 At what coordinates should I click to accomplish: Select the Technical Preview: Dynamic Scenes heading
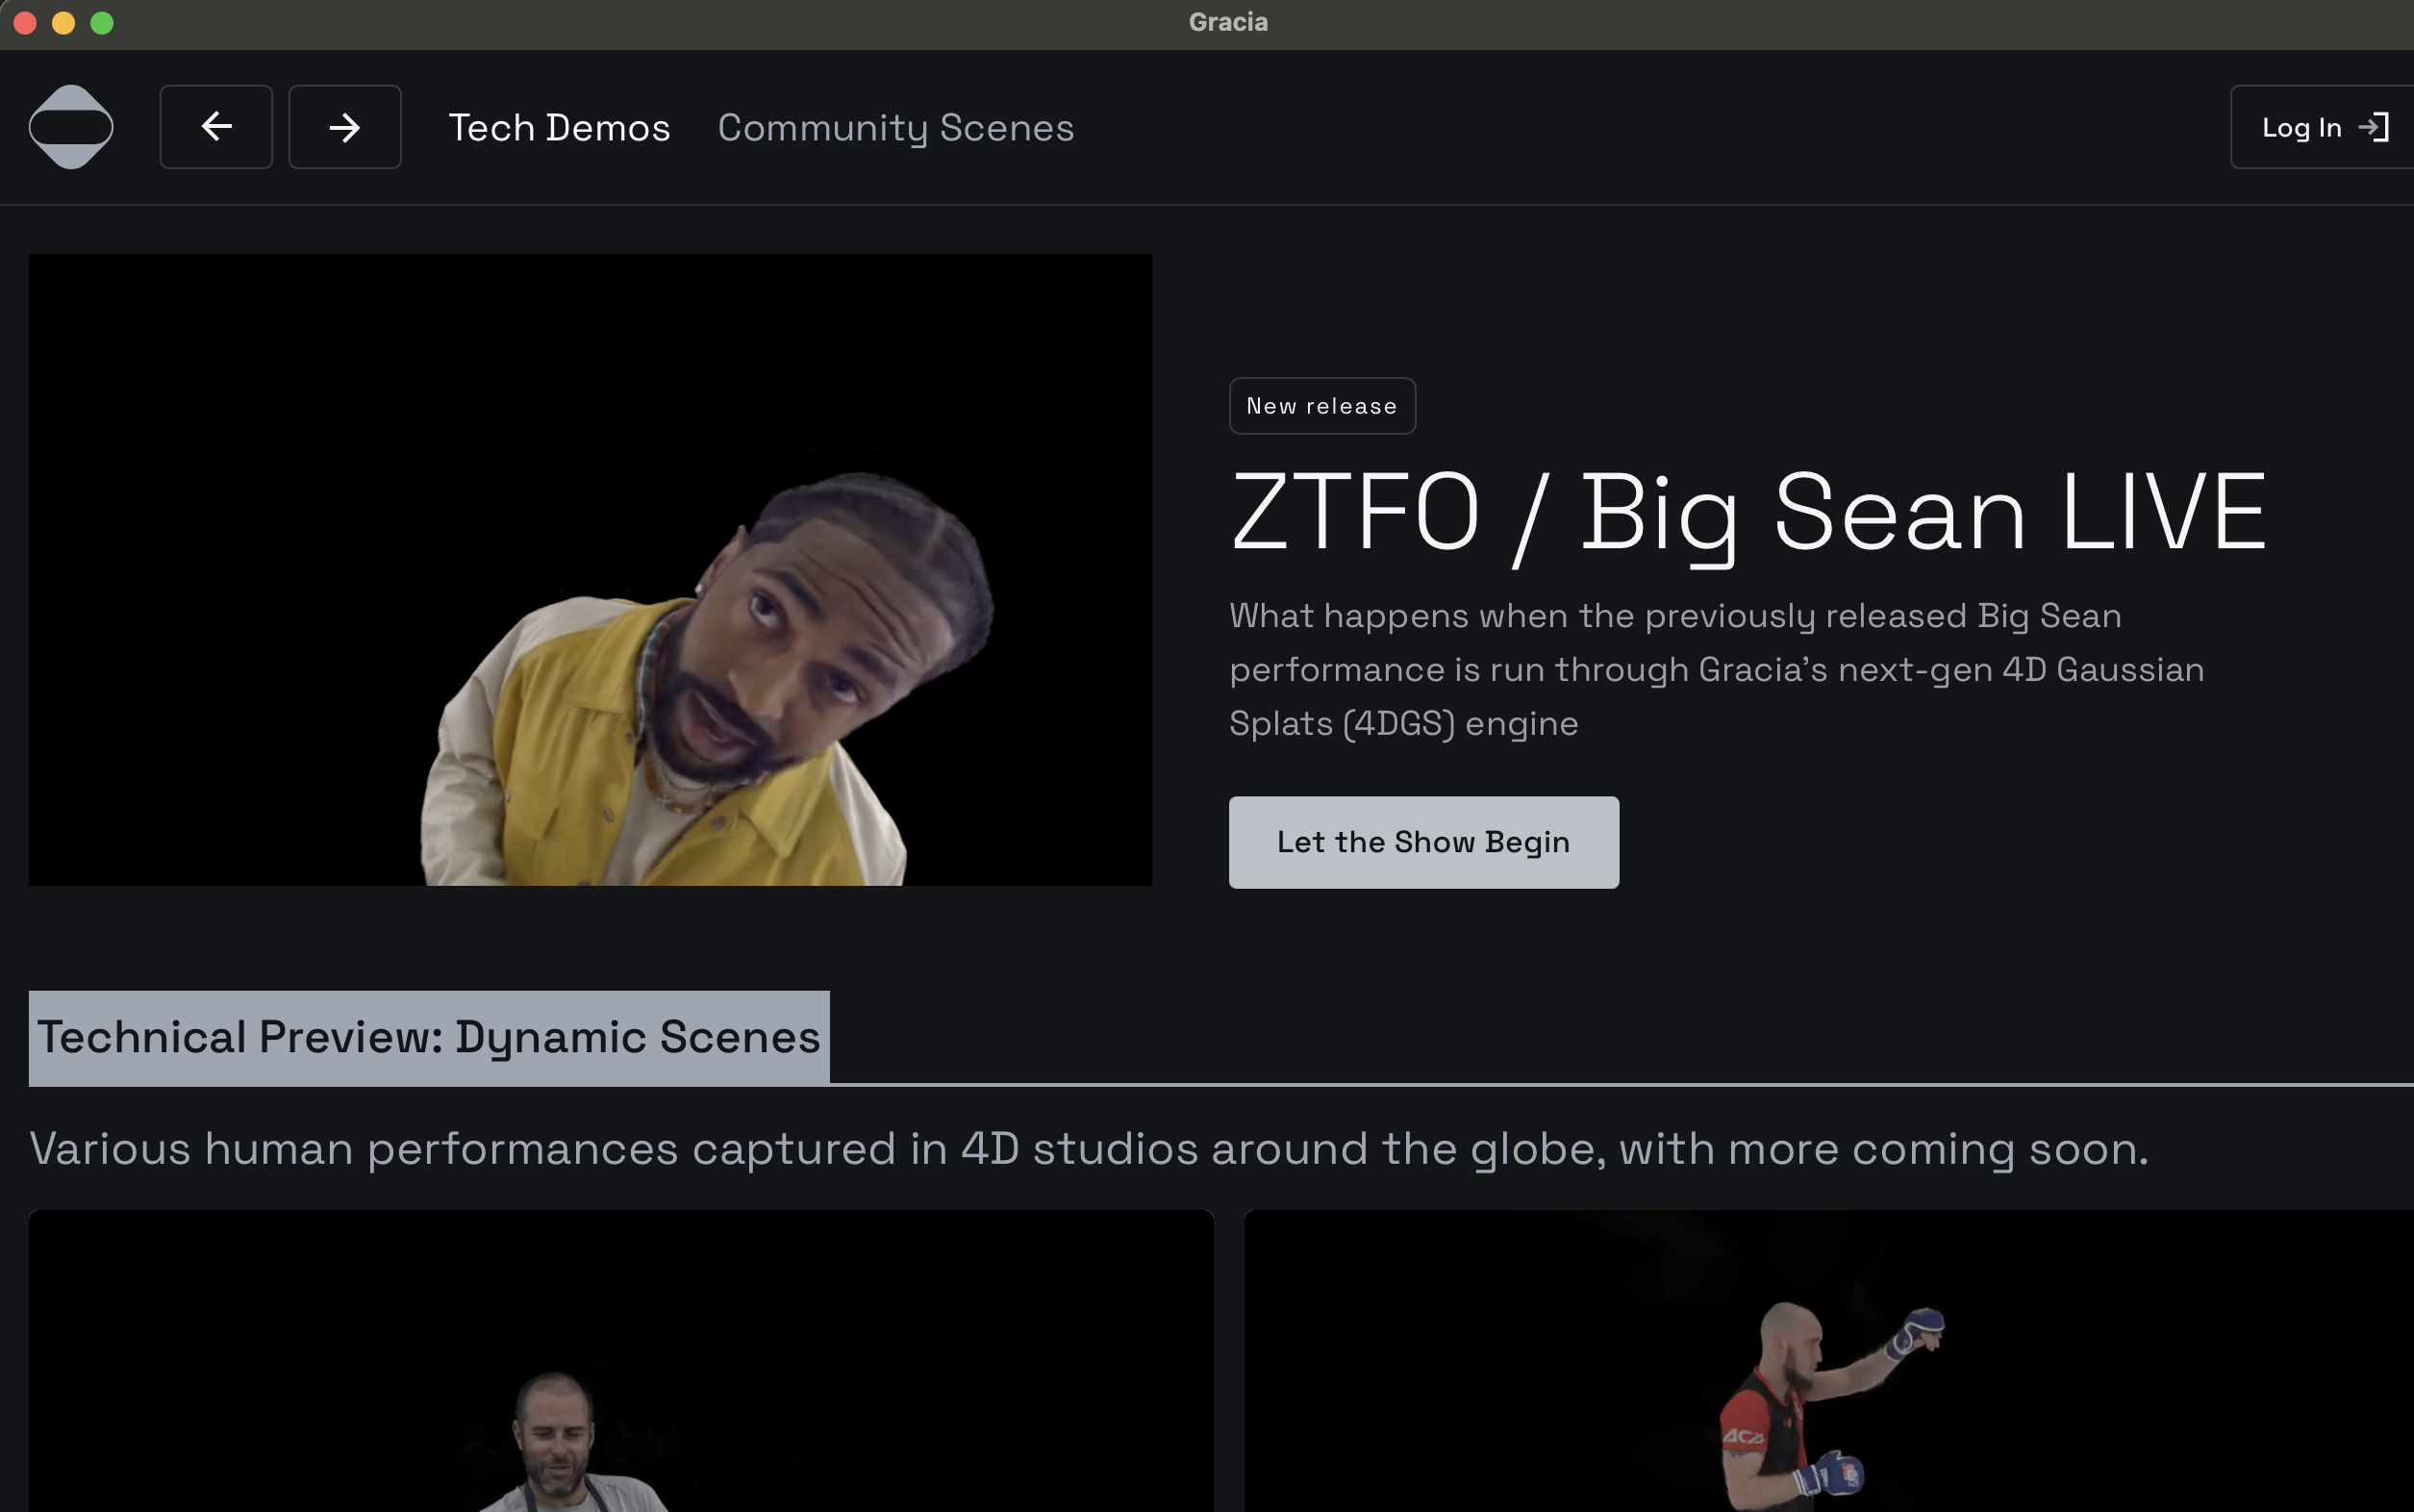tap(429, 1038)
